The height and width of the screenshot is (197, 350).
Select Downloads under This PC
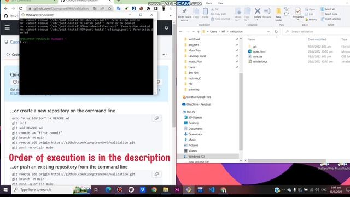point(195,134)
